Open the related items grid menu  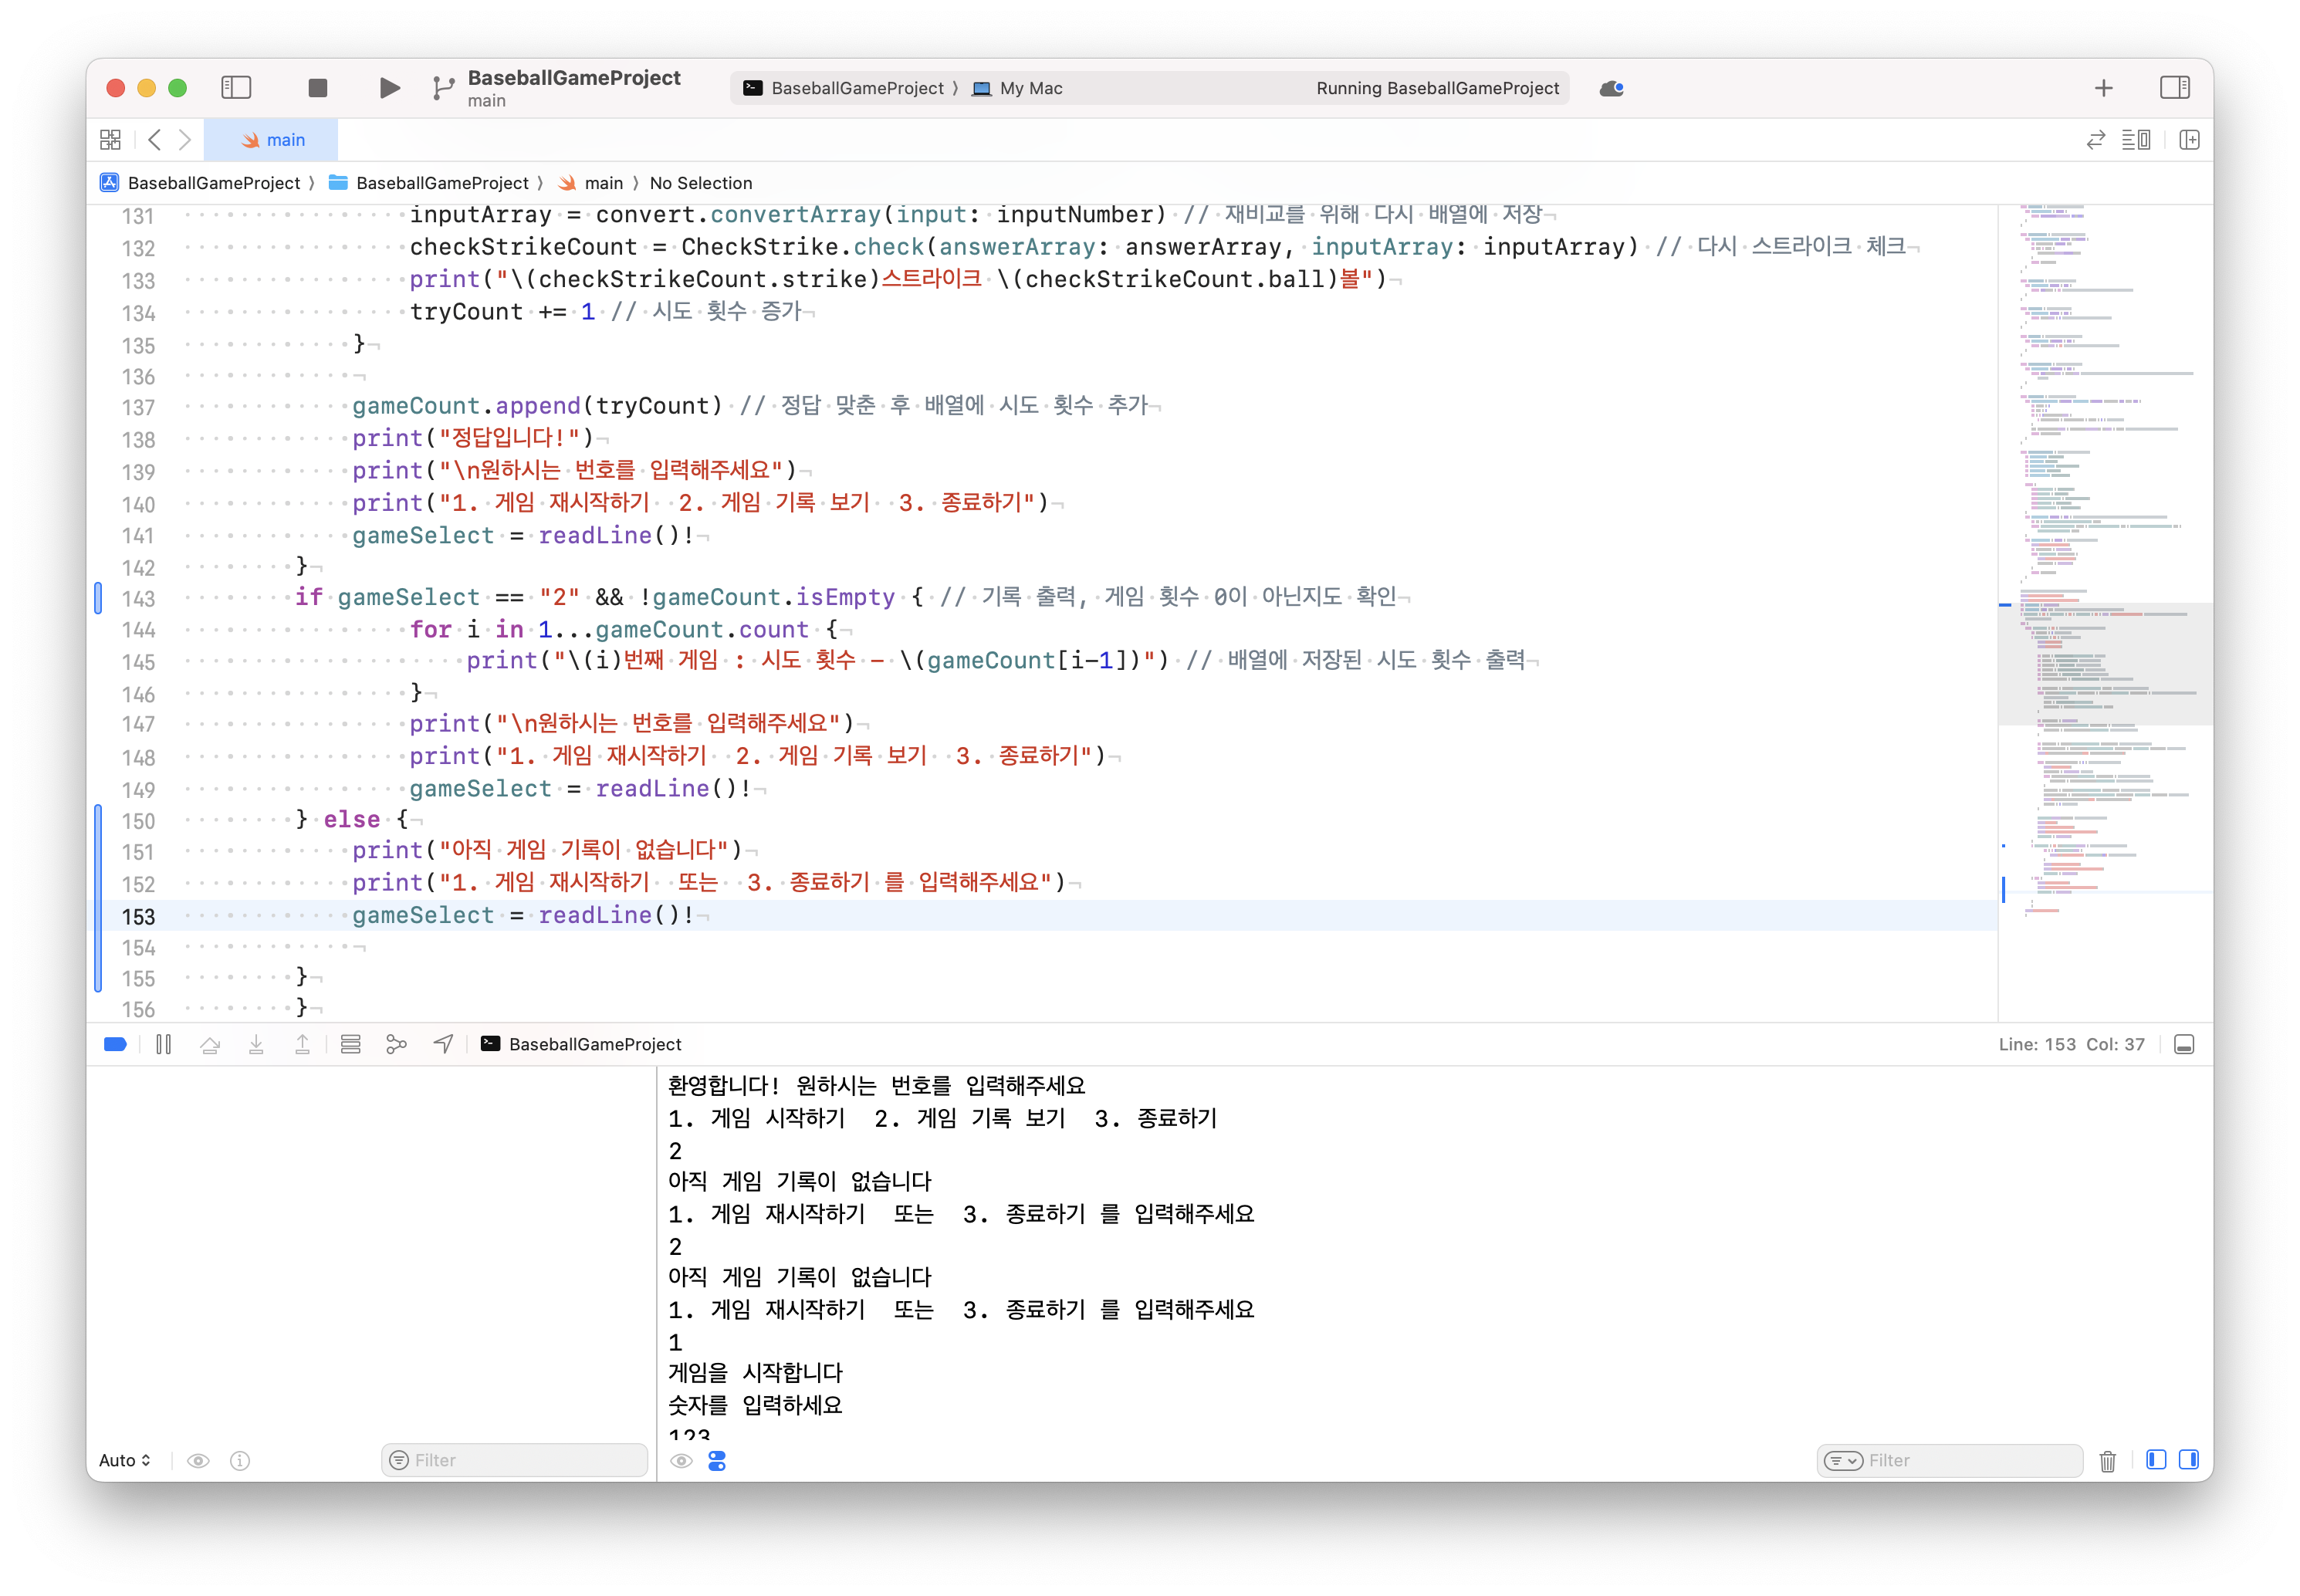111,140
